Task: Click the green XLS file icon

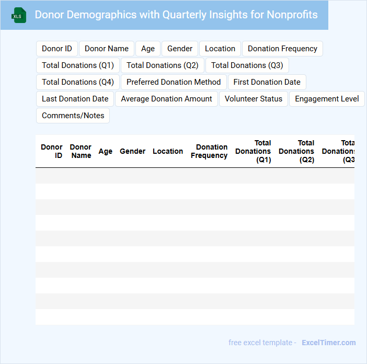Action: [x=19, y=15]
